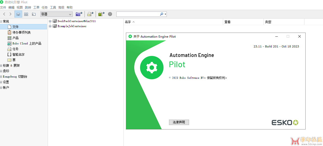323x146 pixels.
Task: Open the 工具 menu
Action: coord(53,8)
